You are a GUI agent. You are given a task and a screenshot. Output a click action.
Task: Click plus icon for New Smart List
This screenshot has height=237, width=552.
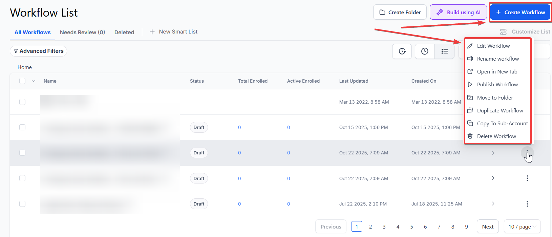152,32
